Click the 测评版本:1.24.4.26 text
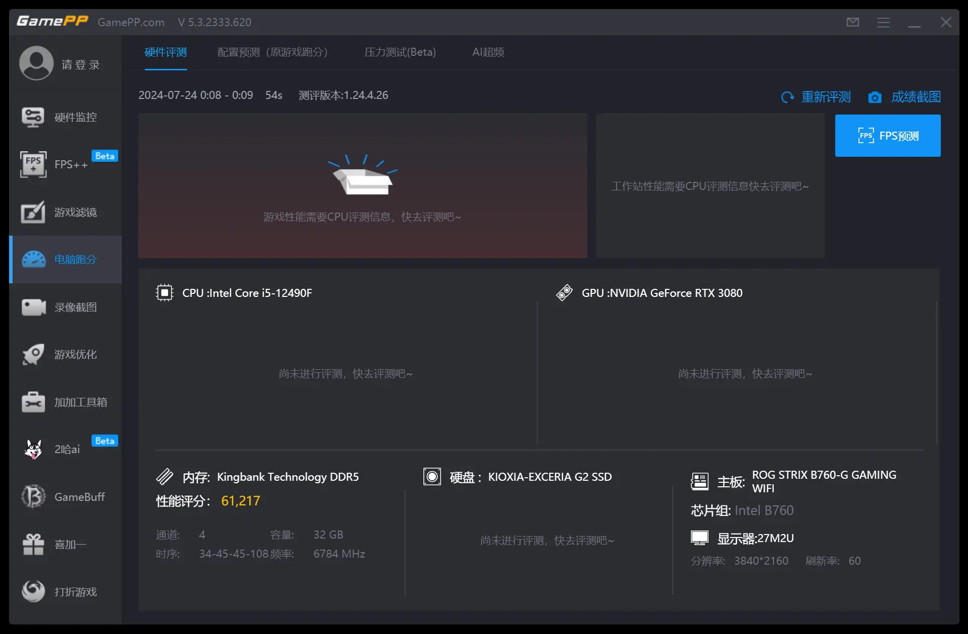The height and width of the screenshot is (634, 968). click(x=343, y=95)
